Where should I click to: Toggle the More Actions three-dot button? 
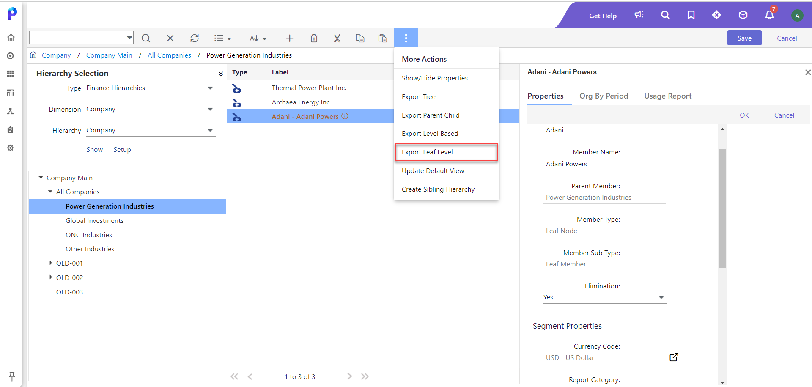[x=406, y=38]
